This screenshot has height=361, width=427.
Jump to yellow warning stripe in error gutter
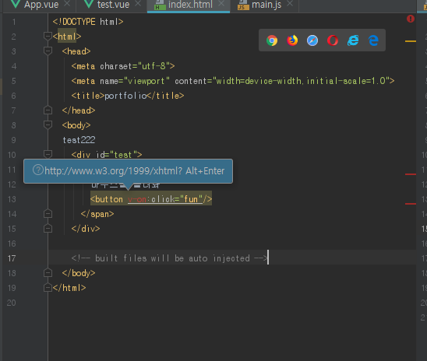click(x=411, y=41)
